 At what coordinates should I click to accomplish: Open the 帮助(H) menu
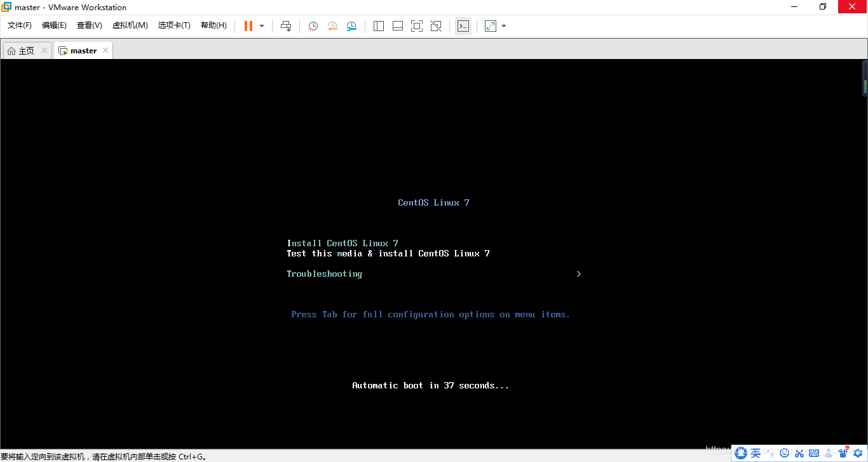(214, 25)
